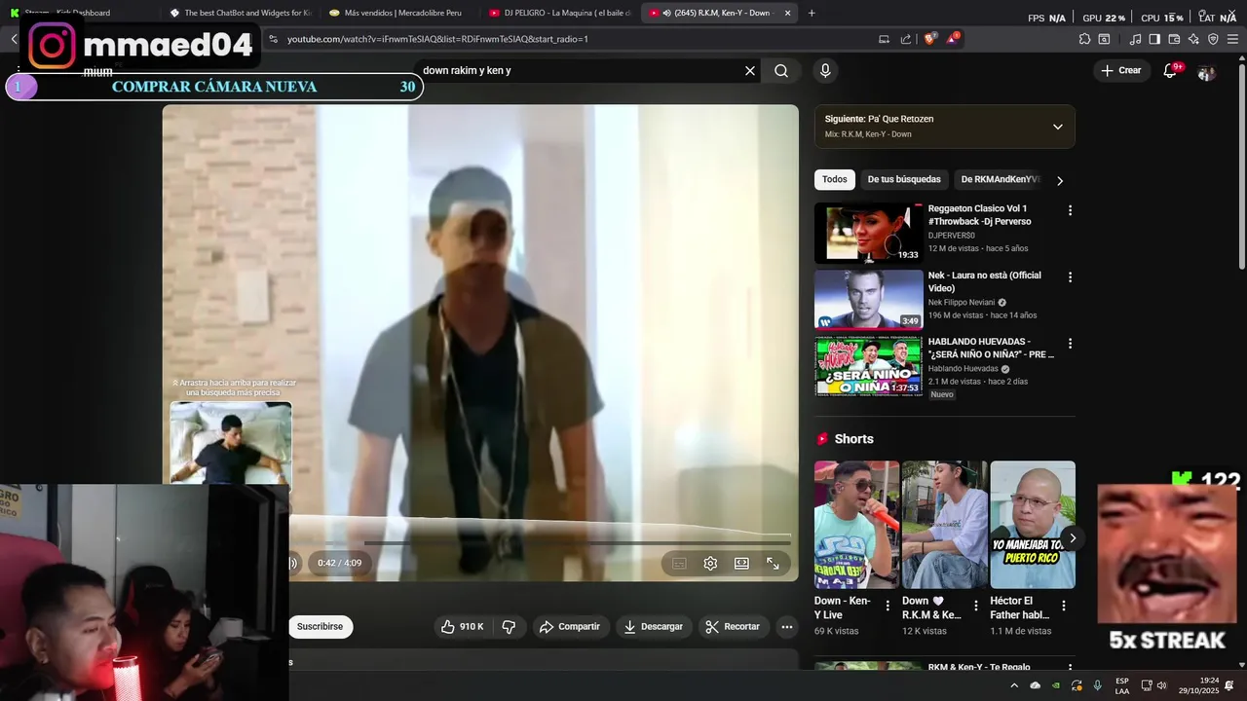Switch to The best ChatBot and Widgets tab
The image size is (1247, 701).
tap(239, 13)
